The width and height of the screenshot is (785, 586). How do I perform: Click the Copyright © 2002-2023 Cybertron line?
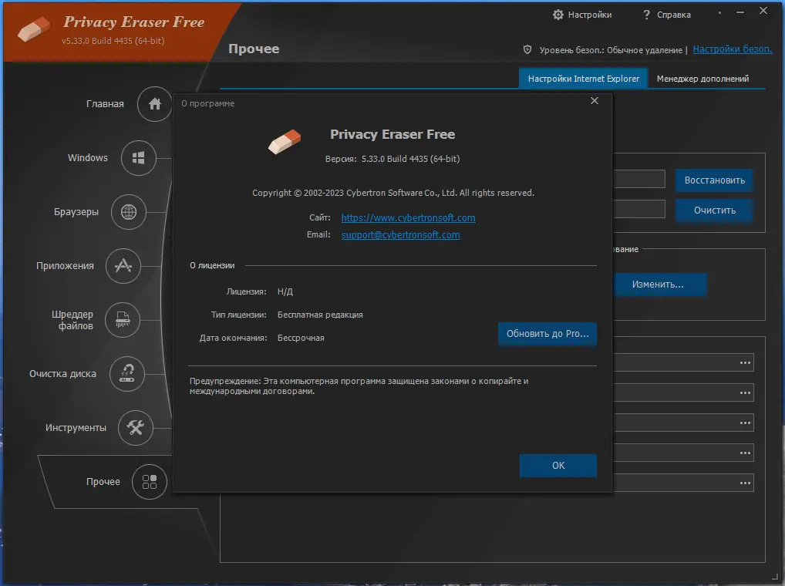click(393, 194)
